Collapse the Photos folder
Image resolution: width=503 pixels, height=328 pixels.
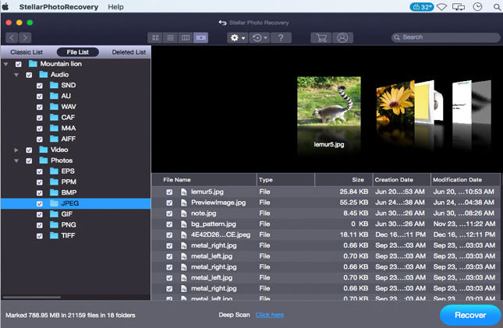tap(16, 160)
